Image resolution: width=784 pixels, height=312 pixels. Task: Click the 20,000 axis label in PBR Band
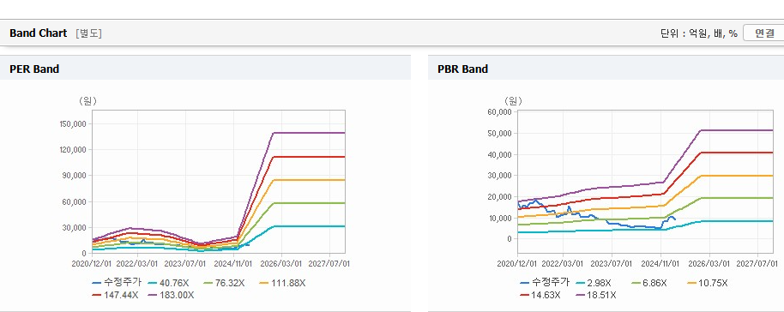click(500, 197)
